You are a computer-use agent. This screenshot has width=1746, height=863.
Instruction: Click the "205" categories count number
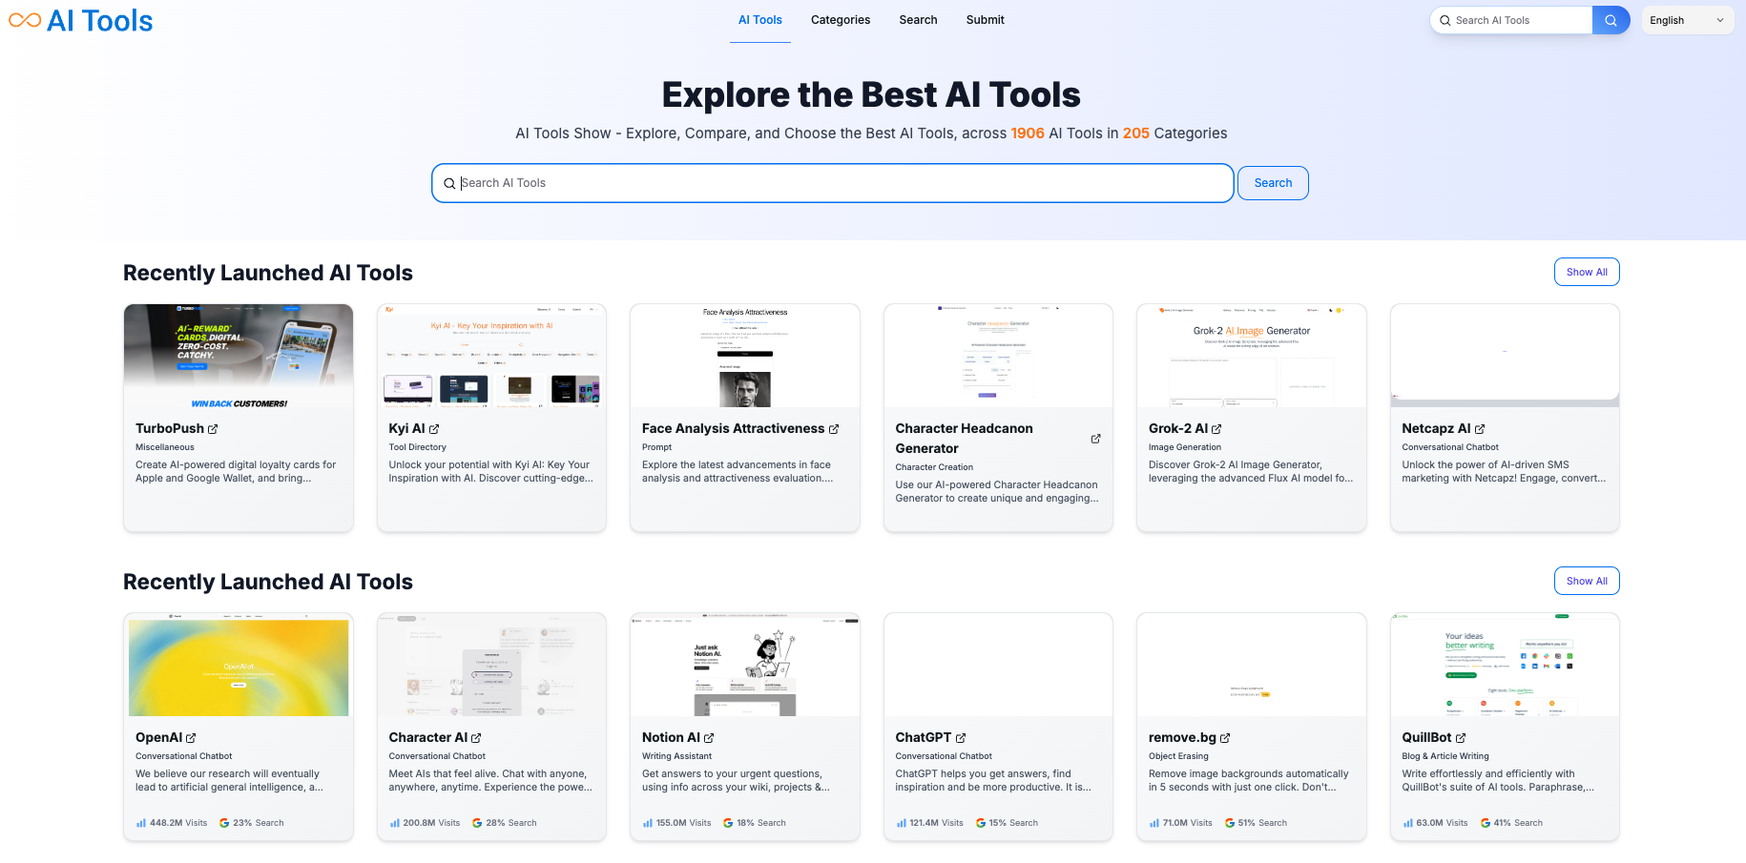click(x=1136, y=134)
